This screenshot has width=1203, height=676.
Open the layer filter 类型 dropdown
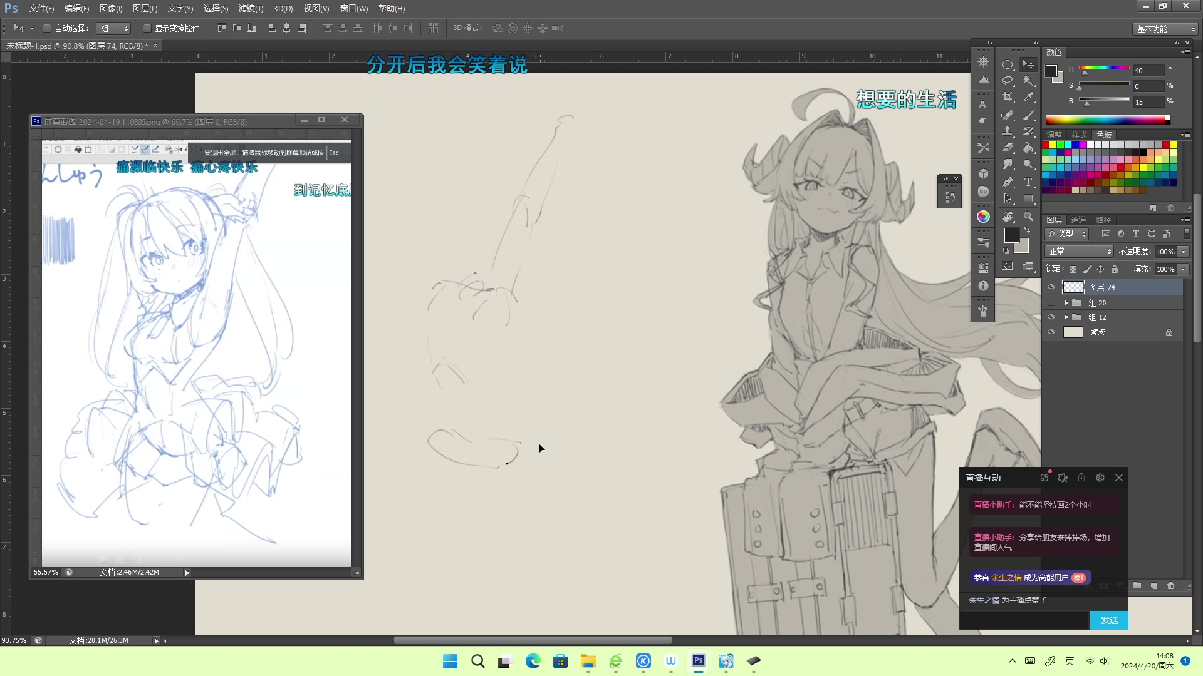[x=1067, y=234]
